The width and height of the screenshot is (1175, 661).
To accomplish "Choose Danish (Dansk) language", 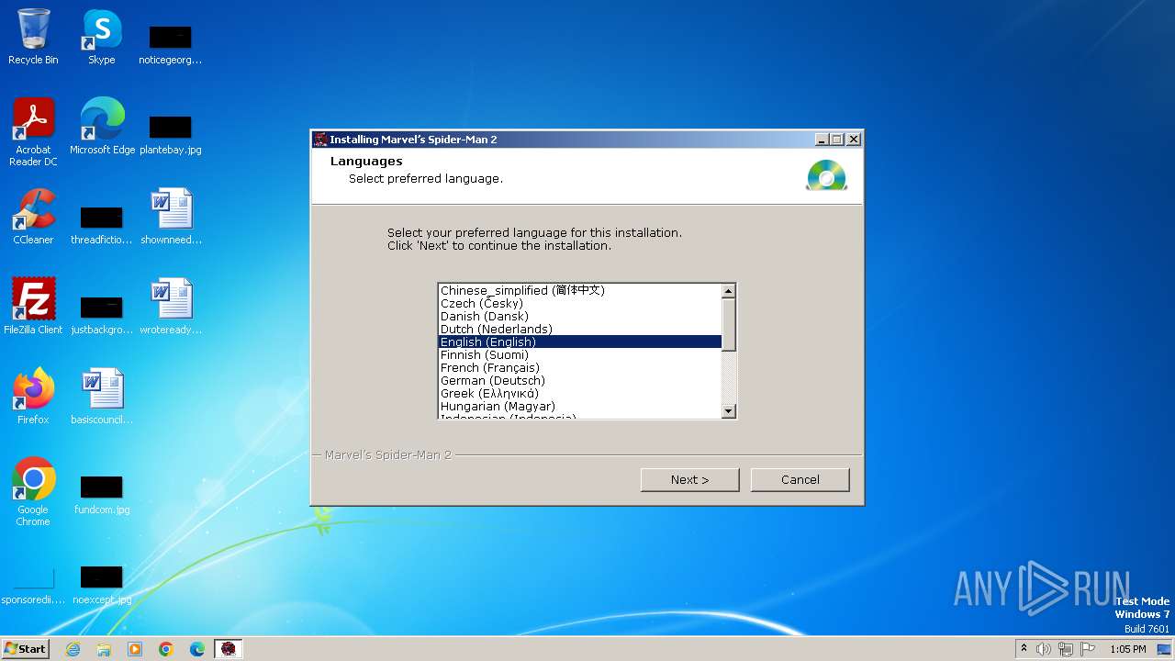I will pyautogui.click(x=579, y=317).
